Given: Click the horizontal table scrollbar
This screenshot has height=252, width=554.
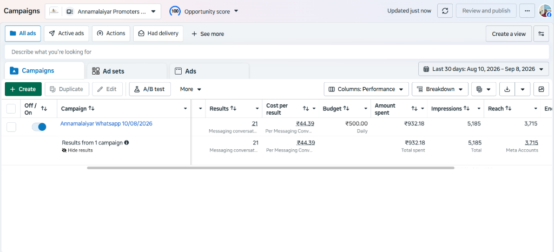Looking at the screenshot, I should coord(271,168).
